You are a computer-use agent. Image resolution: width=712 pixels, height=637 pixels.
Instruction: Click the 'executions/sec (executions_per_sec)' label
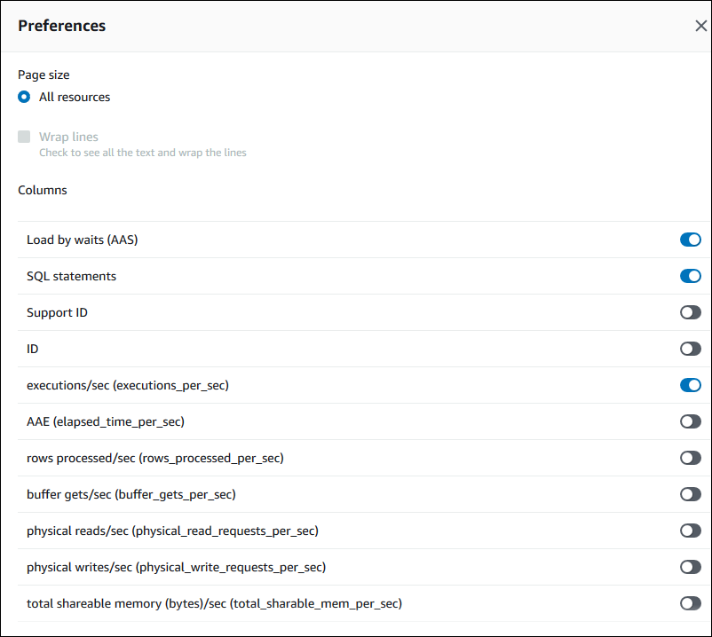pos(128,385)
